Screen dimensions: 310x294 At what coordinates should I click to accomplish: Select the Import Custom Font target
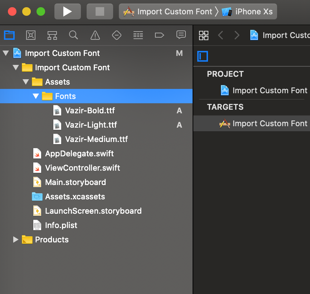[270, 123]
